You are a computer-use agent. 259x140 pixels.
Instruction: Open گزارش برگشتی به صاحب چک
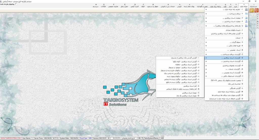180,74
